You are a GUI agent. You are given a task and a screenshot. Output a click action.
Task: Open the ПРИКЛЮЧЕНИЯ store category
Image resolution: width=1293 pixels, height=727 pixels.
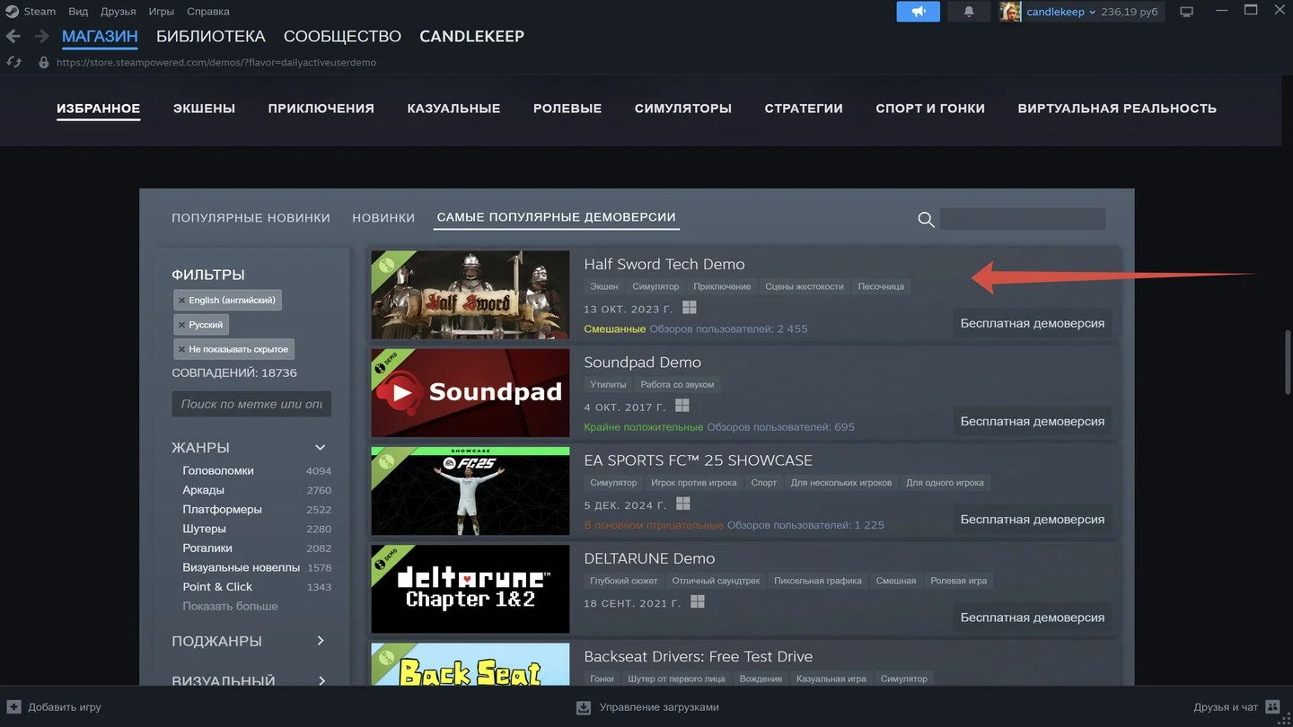point(321,109)
